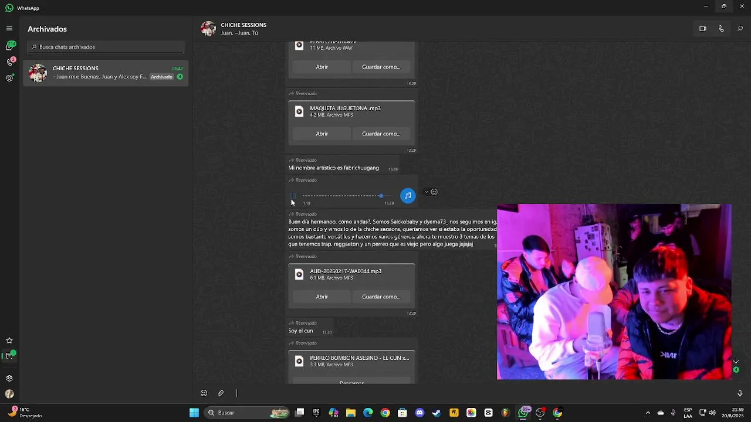Jump to latest messages with down arrow
Screen dimensions: 751x422
tap(736, 361)
